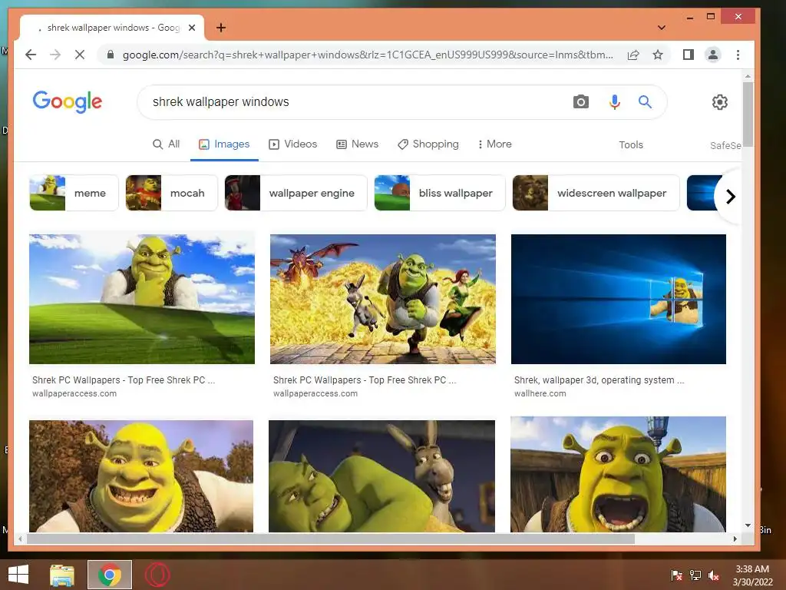Go back with the browser back arrow

[x=31, y=55]
